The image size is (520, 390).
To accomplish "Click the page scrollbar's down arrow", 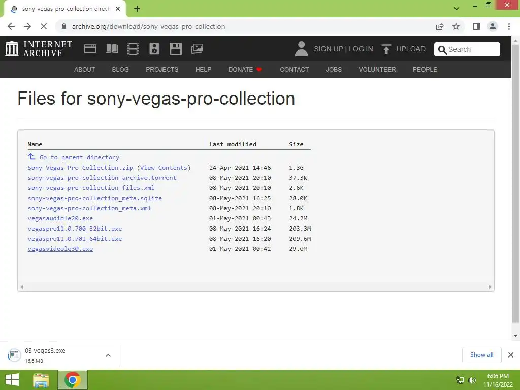I will tap(515, 336).
